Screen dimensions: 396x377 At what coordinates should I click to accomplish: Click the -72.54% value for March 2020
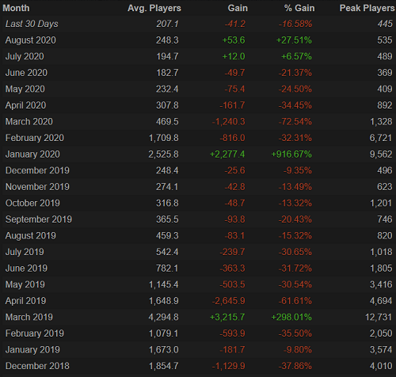pos(295,122)
